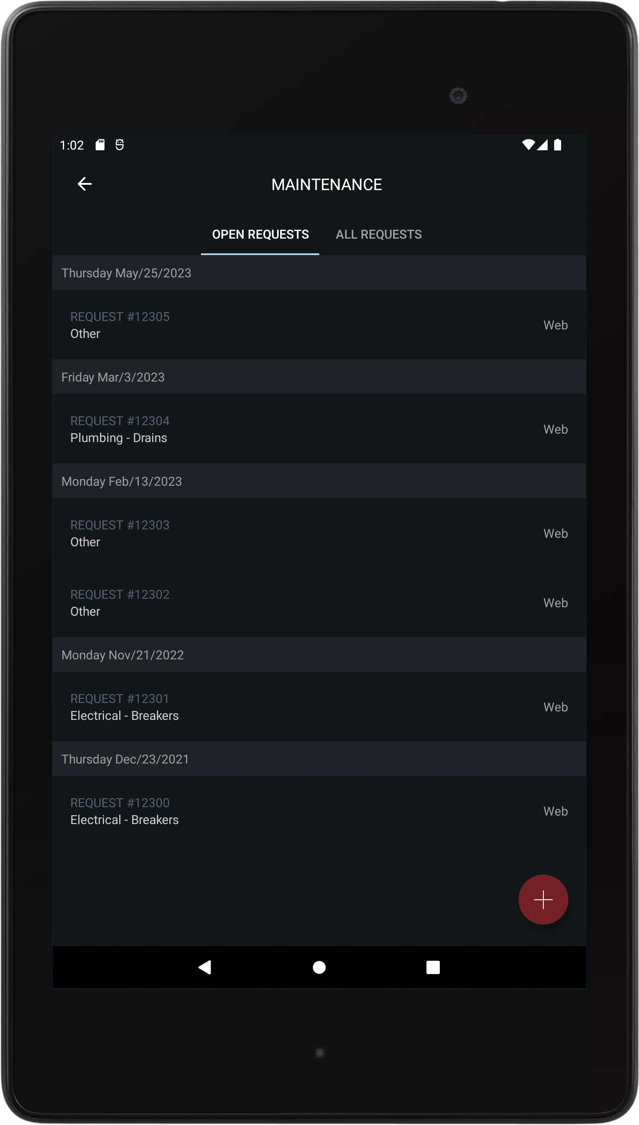
Task: Tap the Android back navigation triangle
Action: [x=205, y=967]
